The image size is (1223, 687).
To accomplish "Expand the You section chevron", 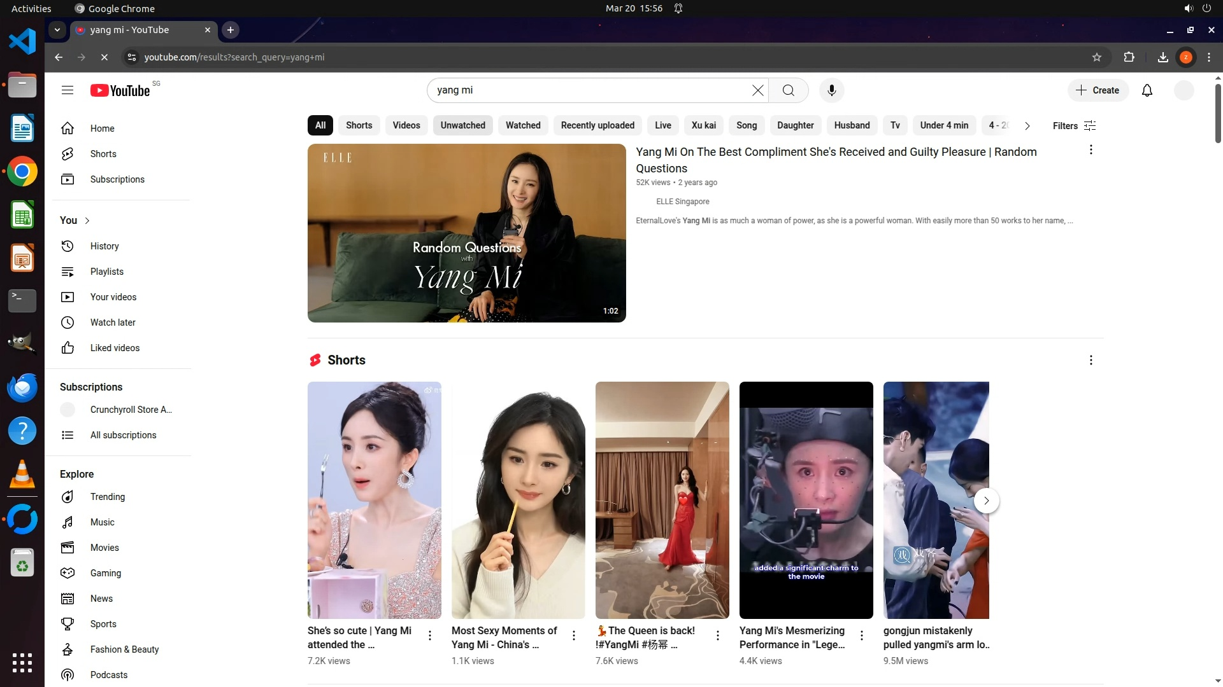I will point(87,221).
